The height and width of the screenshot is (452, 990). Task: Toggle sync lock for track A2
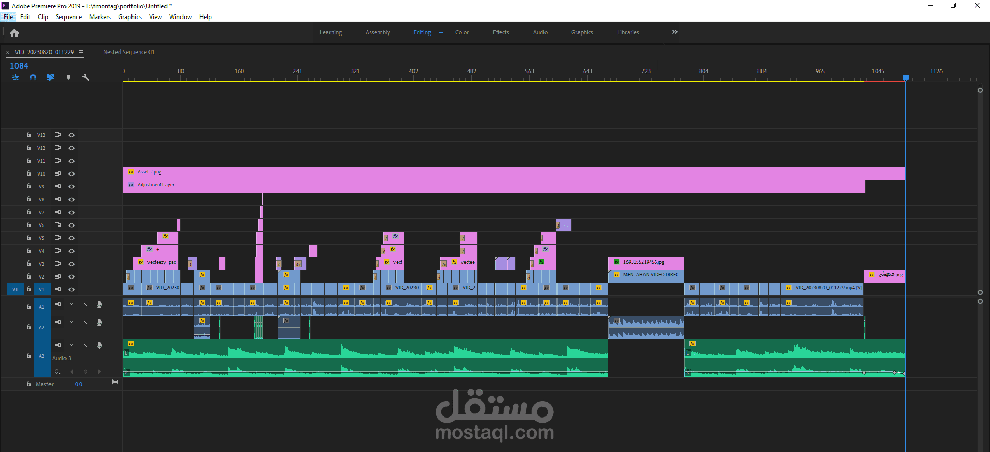pyautogui.click(x=58, y=322)
